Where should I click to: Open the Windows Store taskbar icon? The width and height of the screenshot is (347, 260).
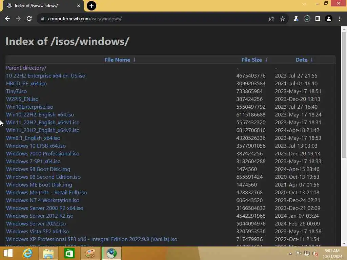tap(69, 253)
